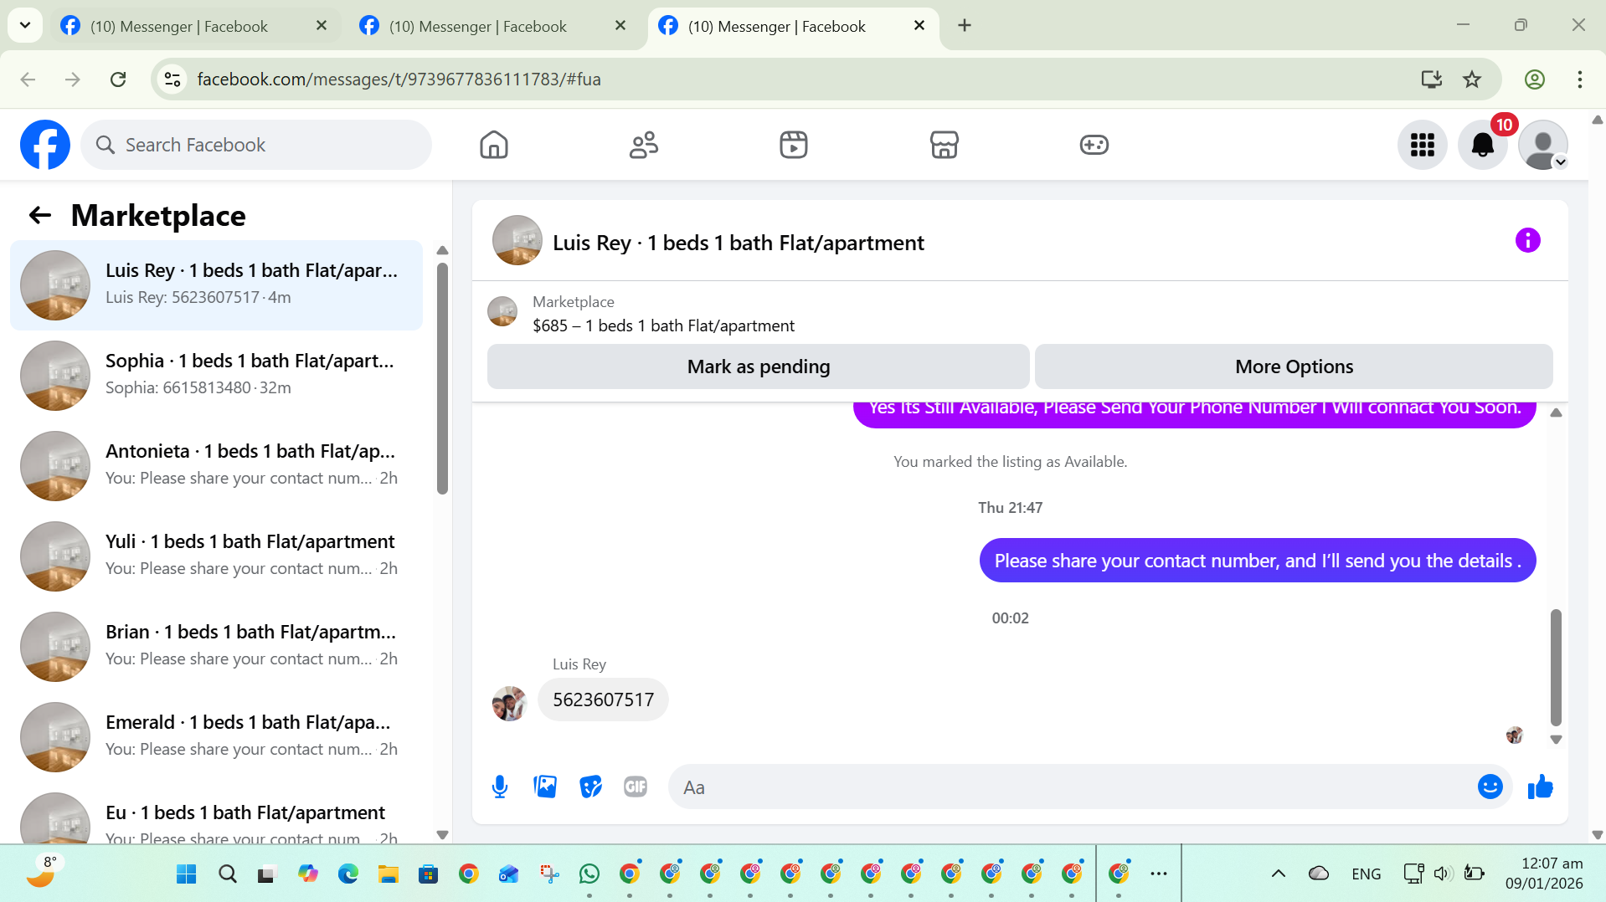Click the Facebook logo
Viewport: 1606px width, 902px height.
[x=45, y=145]
